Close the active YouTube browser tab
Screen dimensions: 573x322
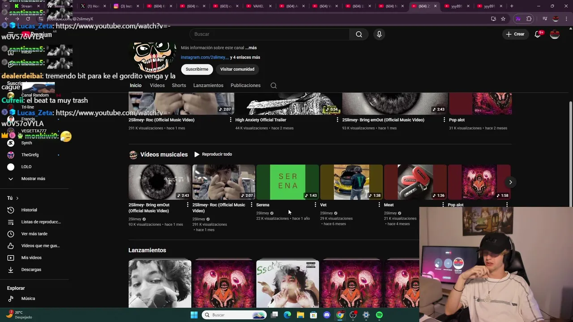pos(434,6)
